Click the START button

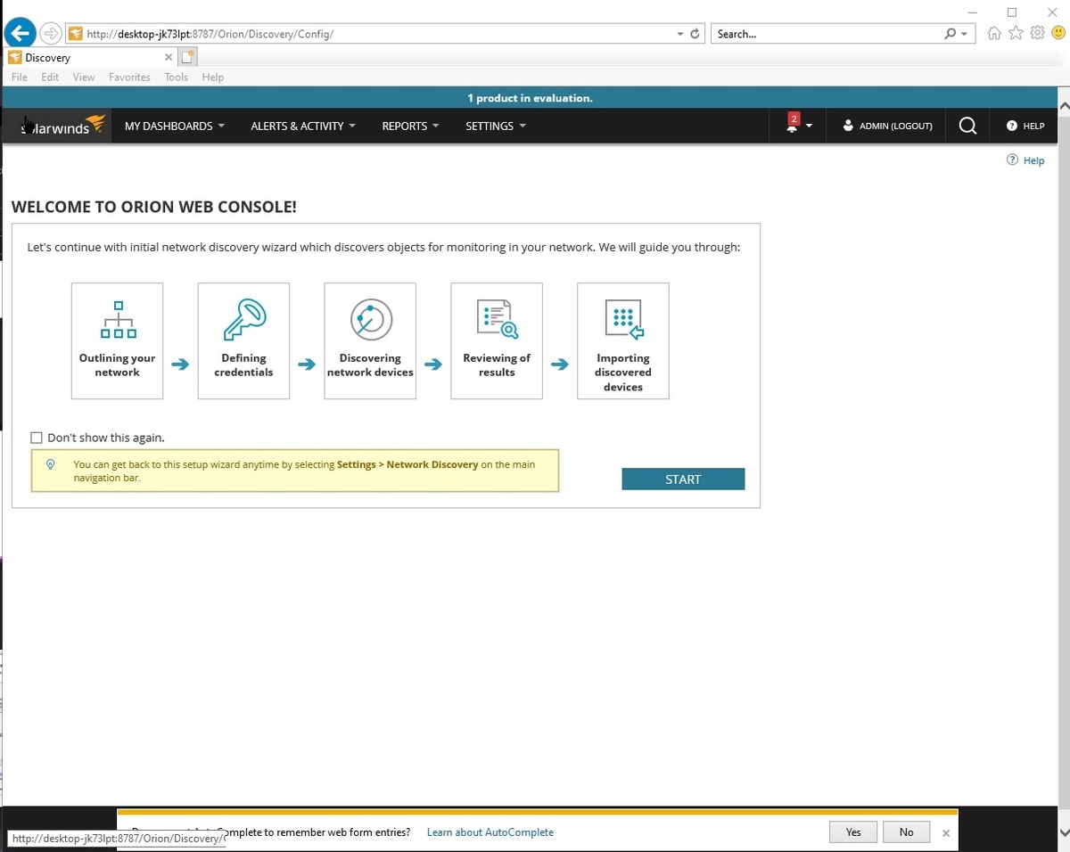tap(683, 479)
